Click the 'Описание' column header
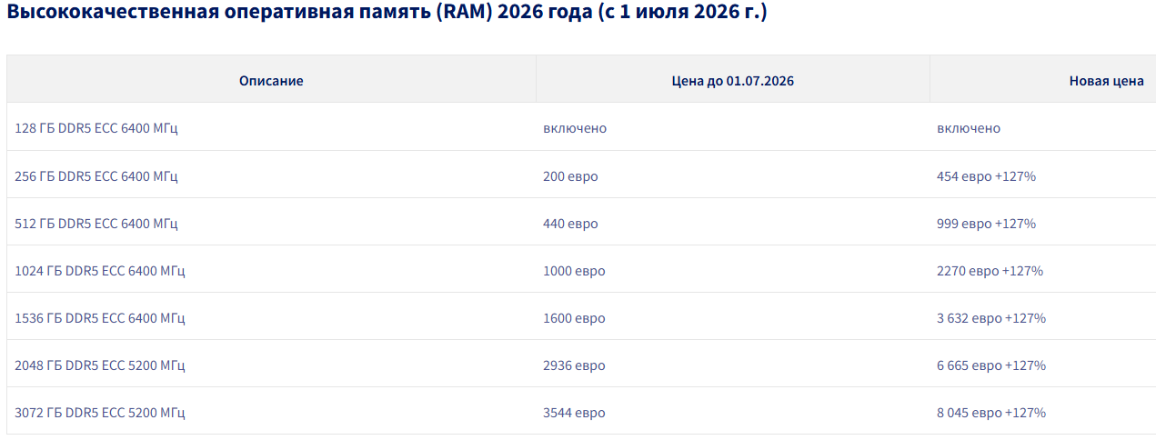1156x440 pixels. tap(271, 81)
